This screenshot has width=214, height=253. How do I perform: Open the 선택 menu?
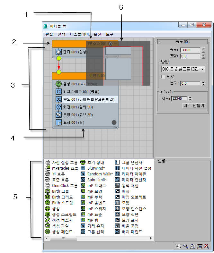61,34
